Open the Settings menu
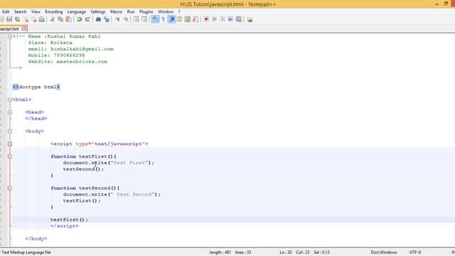 coord(98,11)
